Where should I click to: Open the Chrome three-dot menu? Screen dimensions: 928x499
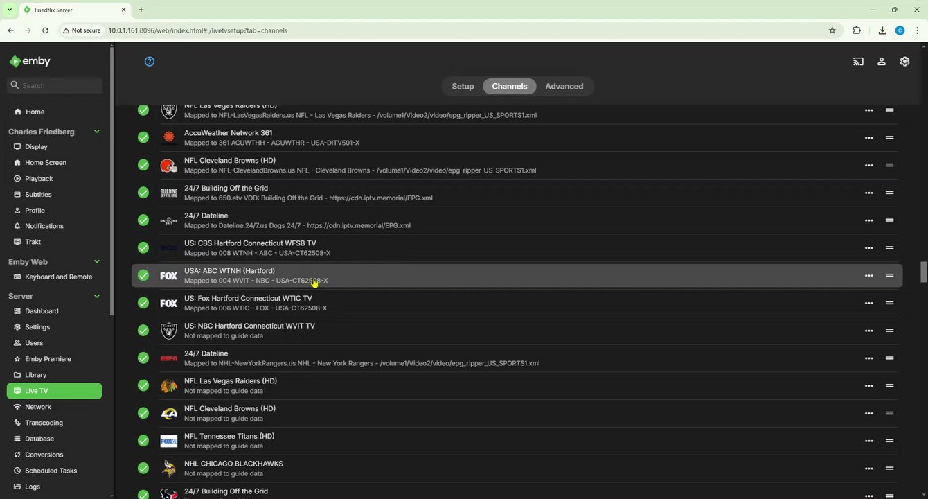[x=917, y=30]
